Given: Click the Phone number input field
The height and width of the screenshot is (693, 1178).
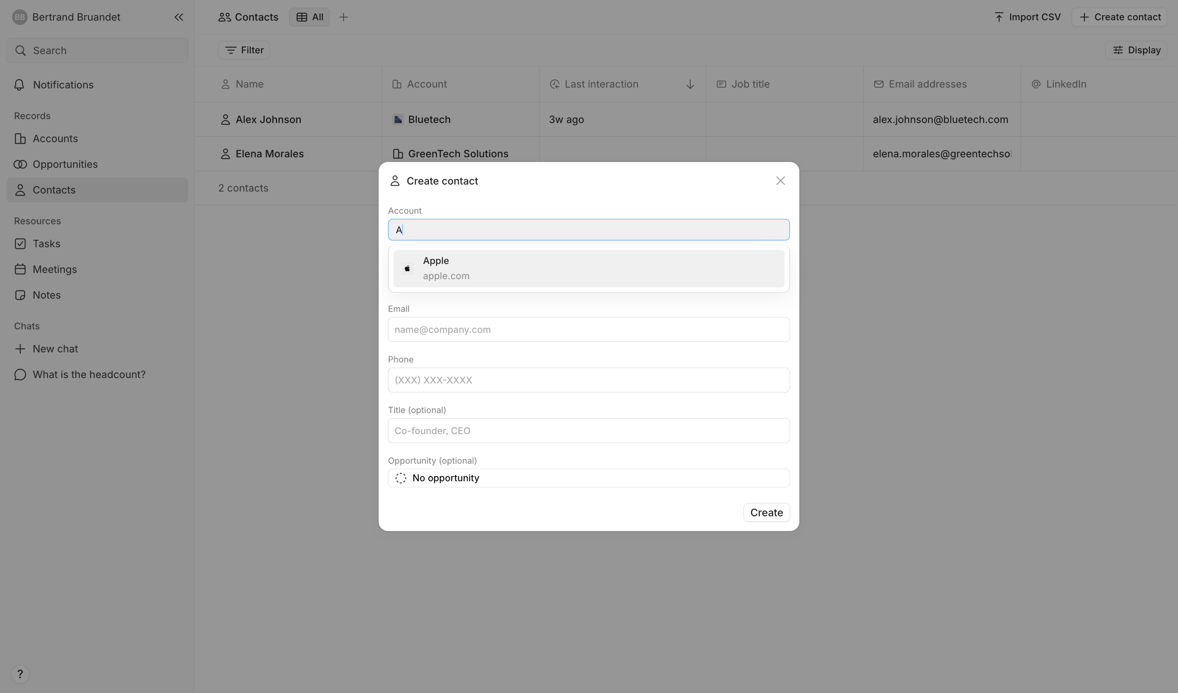Looking at the screenshot, I should click(x=589, y=380).
